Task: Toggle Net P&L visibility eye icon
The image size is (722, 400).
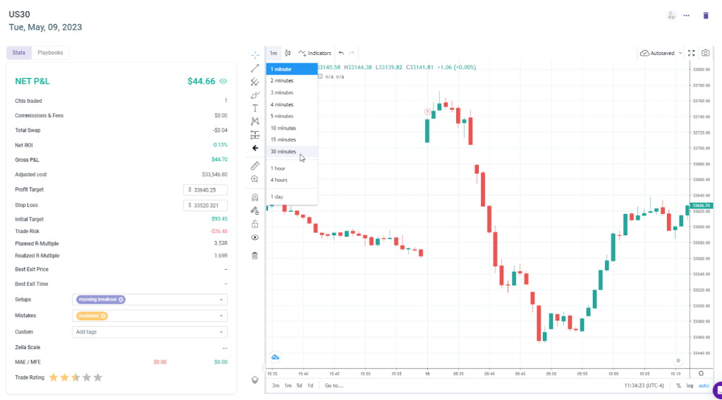Action: (224, 81)
